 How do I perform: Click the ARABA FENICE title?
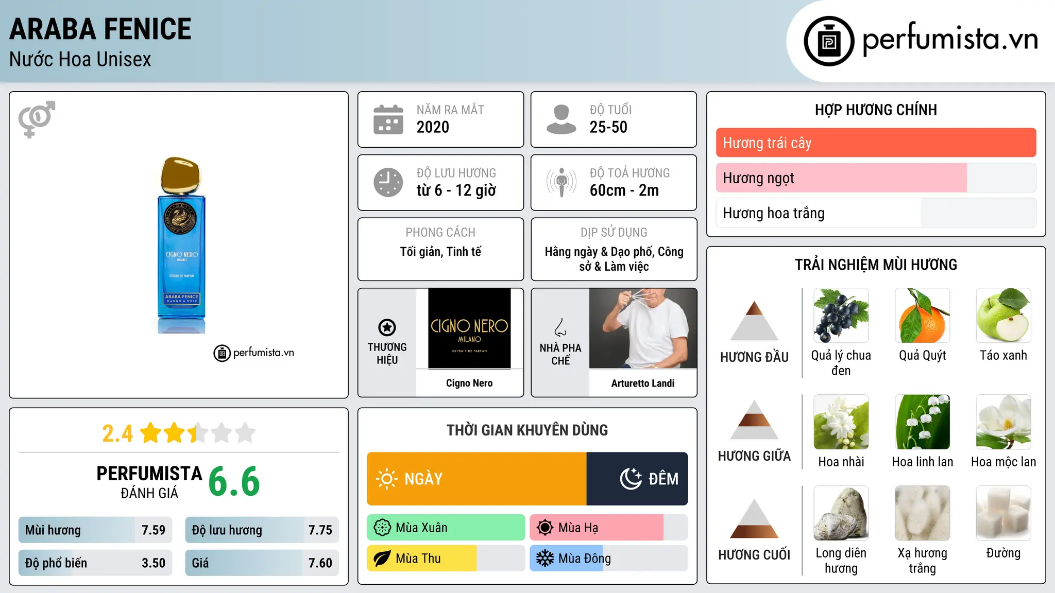[x=100, y=29]
